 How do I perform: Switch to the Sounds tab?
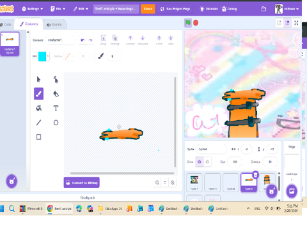(54, 24)
